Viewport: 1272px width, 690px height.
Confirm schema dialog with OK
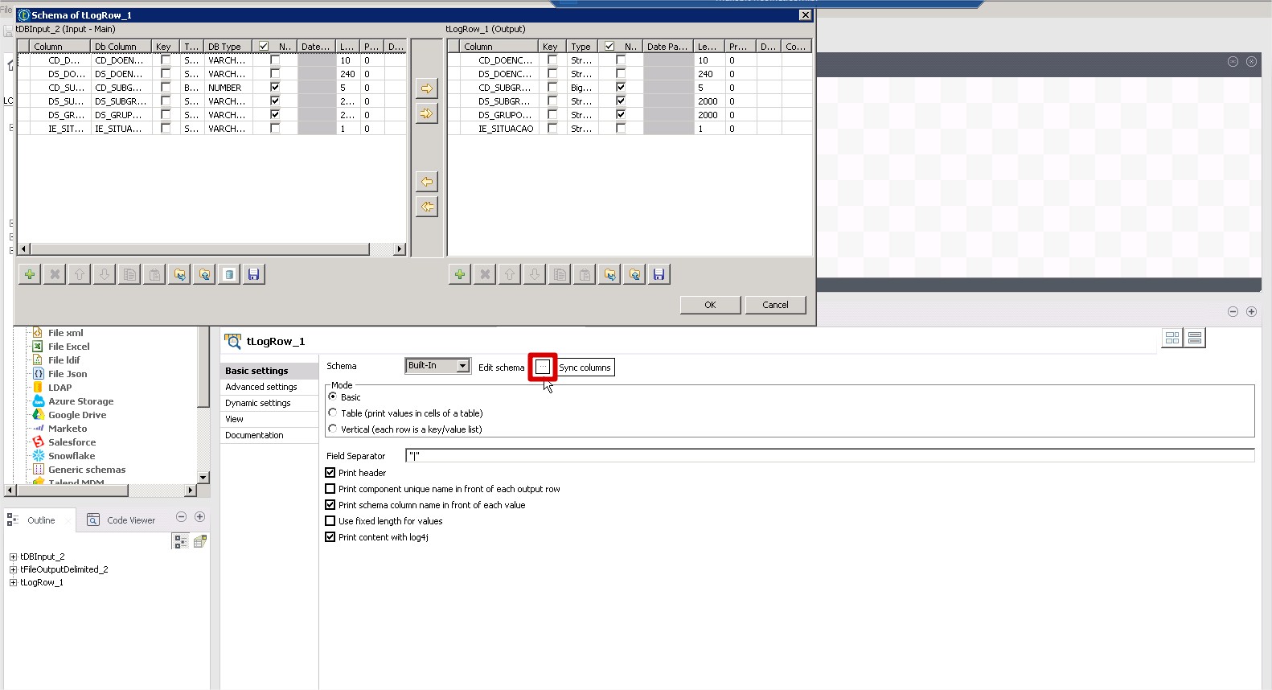click(x=710, y=305)
